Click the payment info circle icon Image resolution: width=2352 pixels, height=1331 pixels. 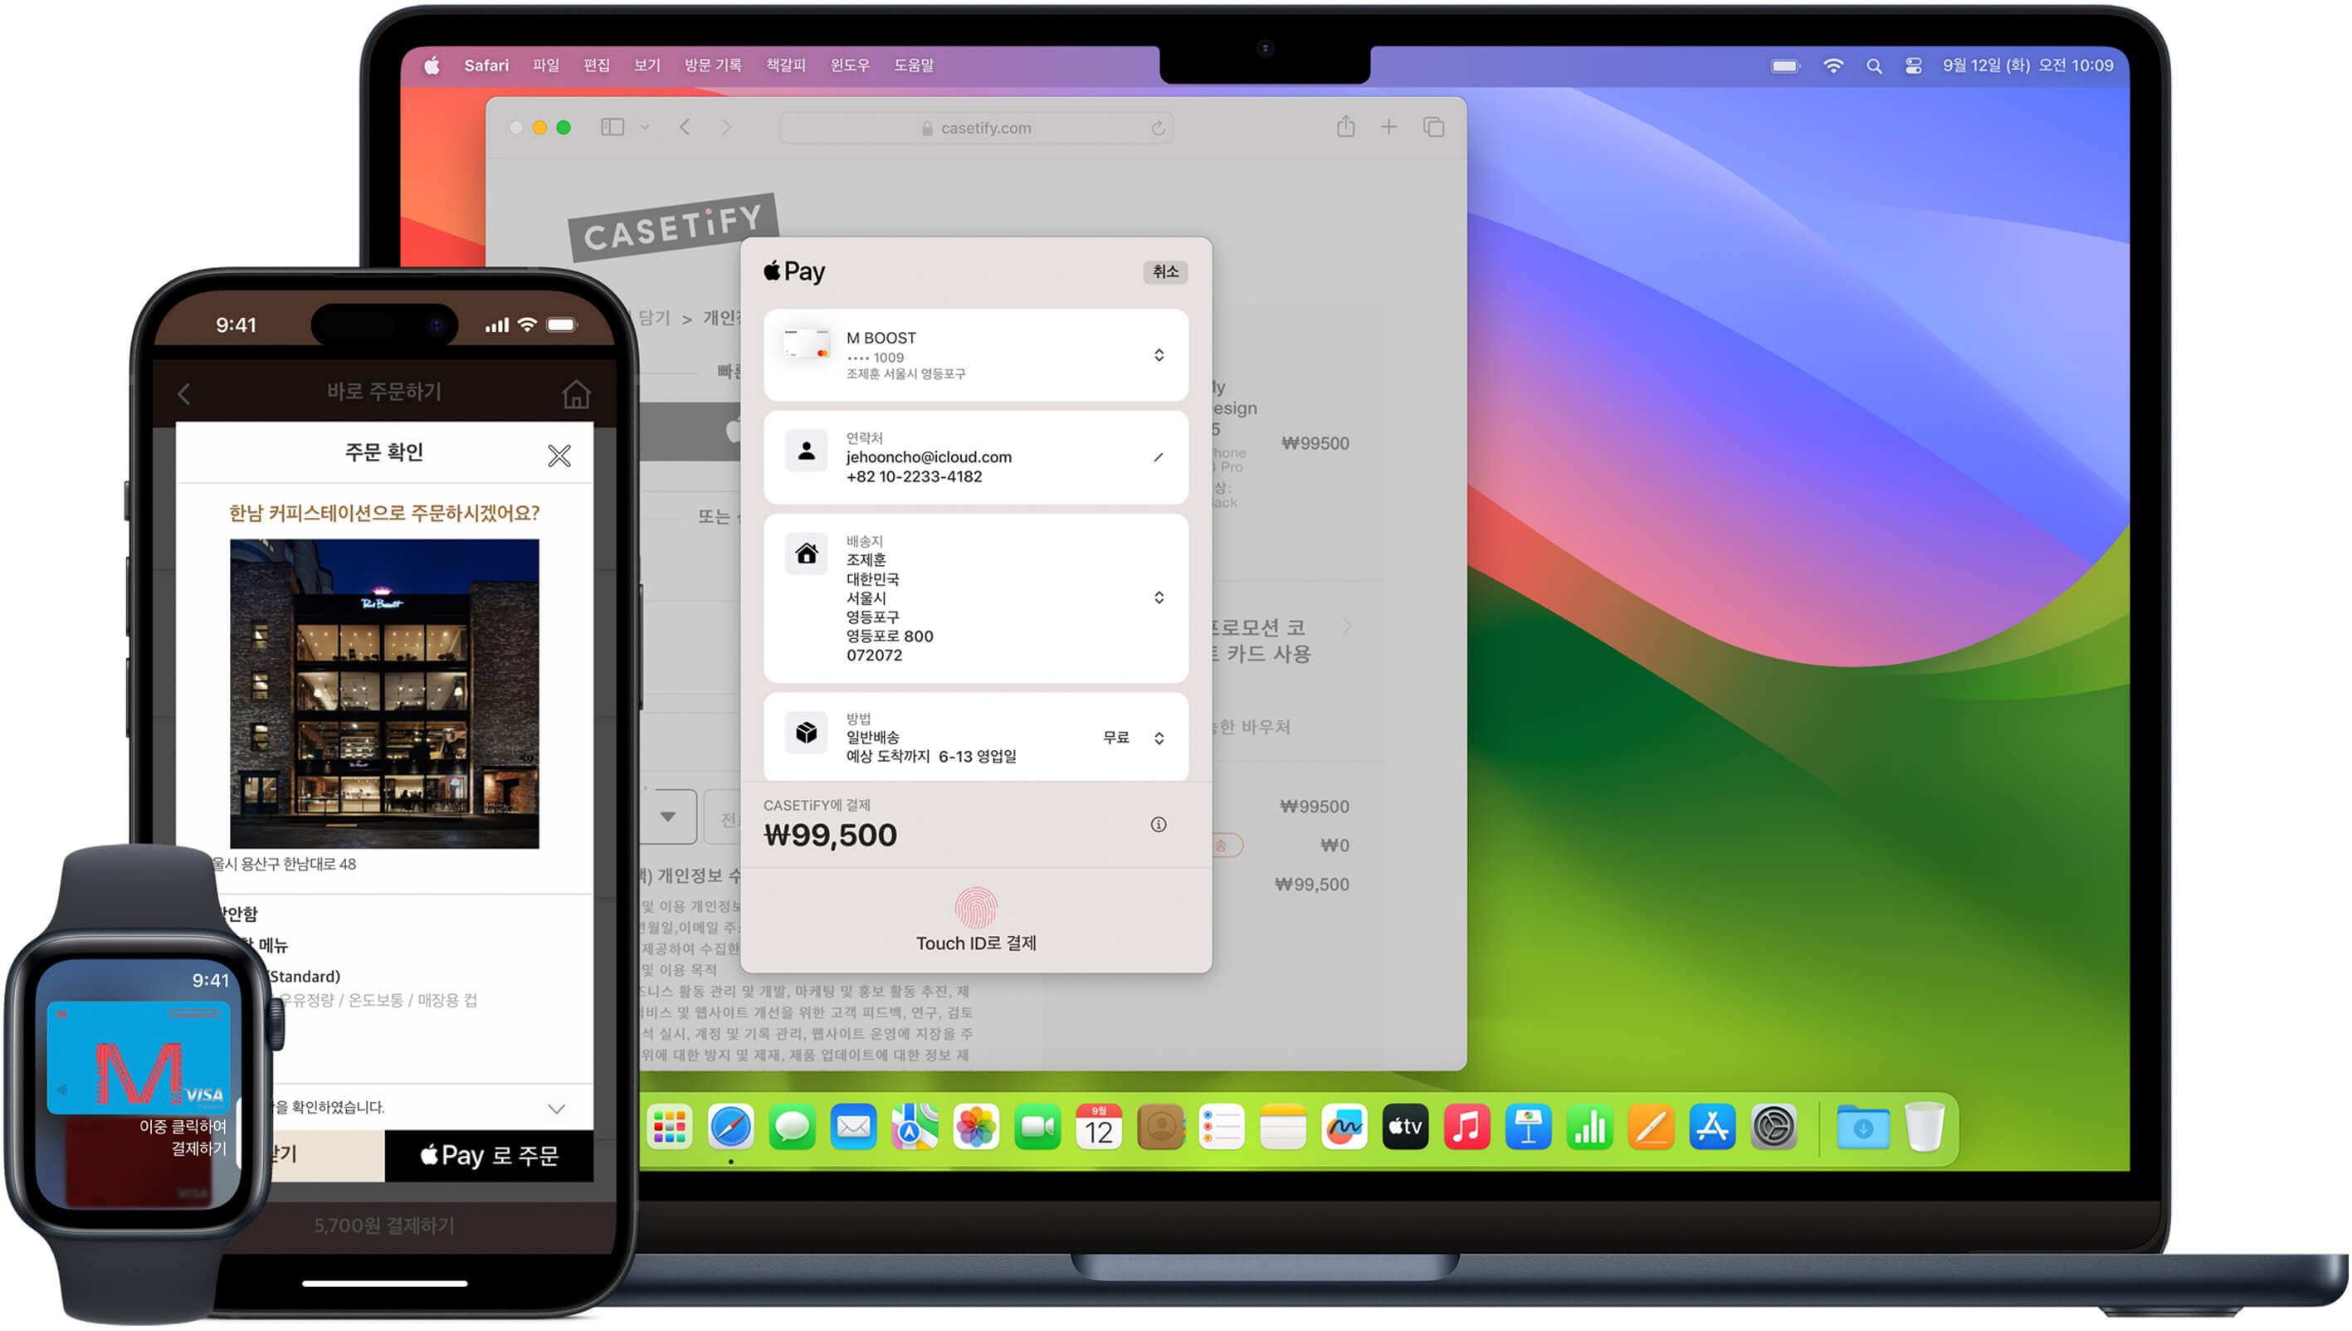point(1159,825)
